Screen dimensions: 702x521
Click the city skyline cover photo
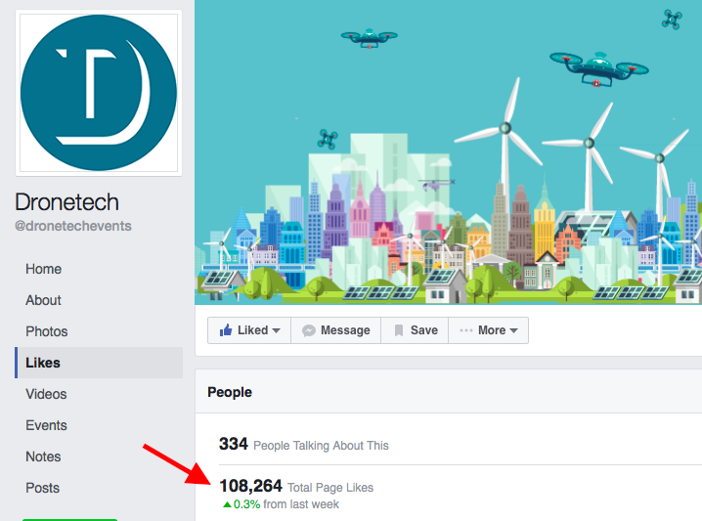(448, 152)
